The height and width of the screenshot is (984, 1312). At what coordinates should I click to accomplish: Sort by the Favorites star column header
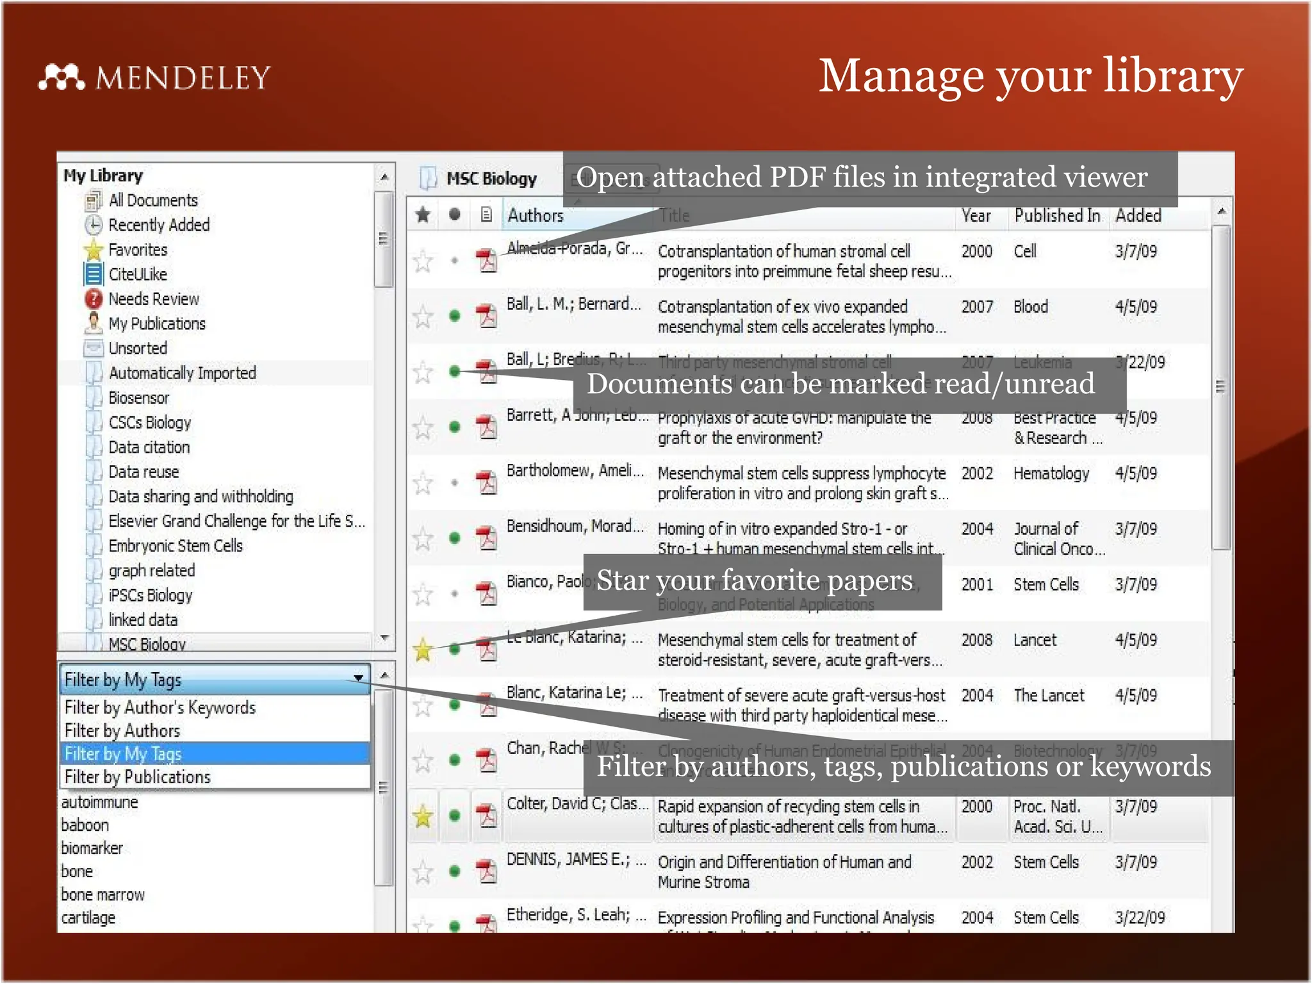click(x=423, y=215)
